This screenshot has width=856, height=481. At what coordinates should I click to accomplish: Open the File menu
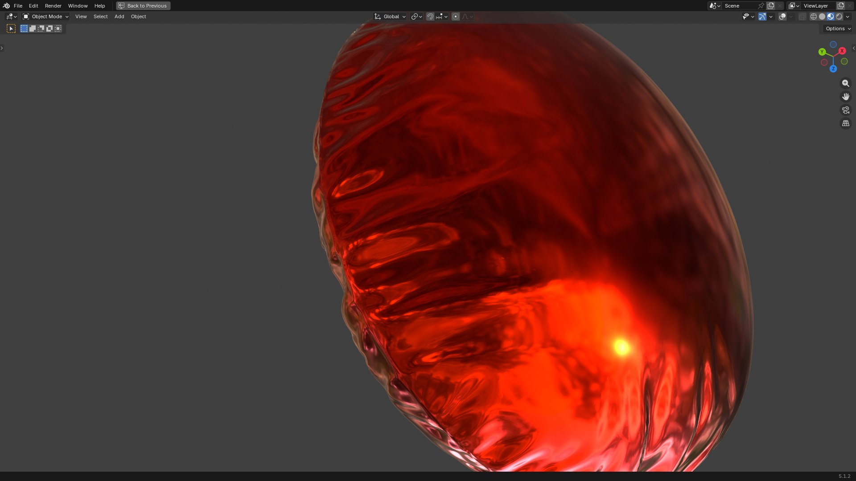(x=18, y=6)
